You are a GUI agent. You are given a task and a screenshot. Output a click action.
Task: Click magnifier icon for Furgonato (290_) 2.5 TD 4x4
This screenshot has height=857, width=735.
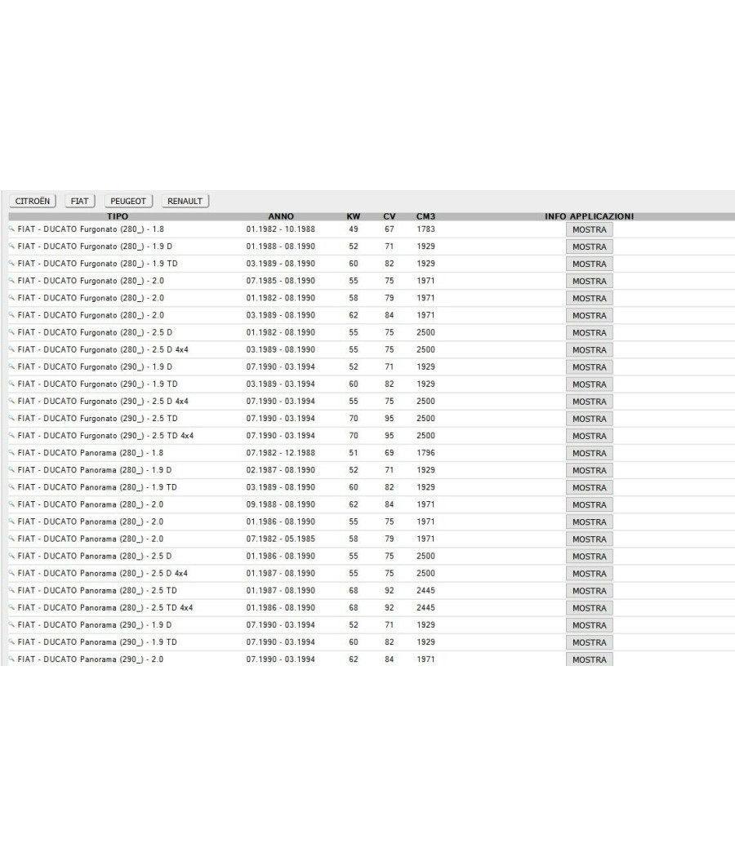pyautogui.click(x=11, y=436)
